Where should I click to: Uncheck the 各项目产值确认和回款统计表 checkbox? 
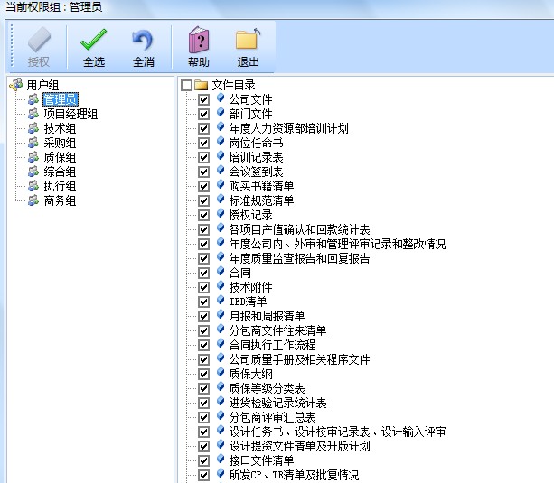coord(203,230)
